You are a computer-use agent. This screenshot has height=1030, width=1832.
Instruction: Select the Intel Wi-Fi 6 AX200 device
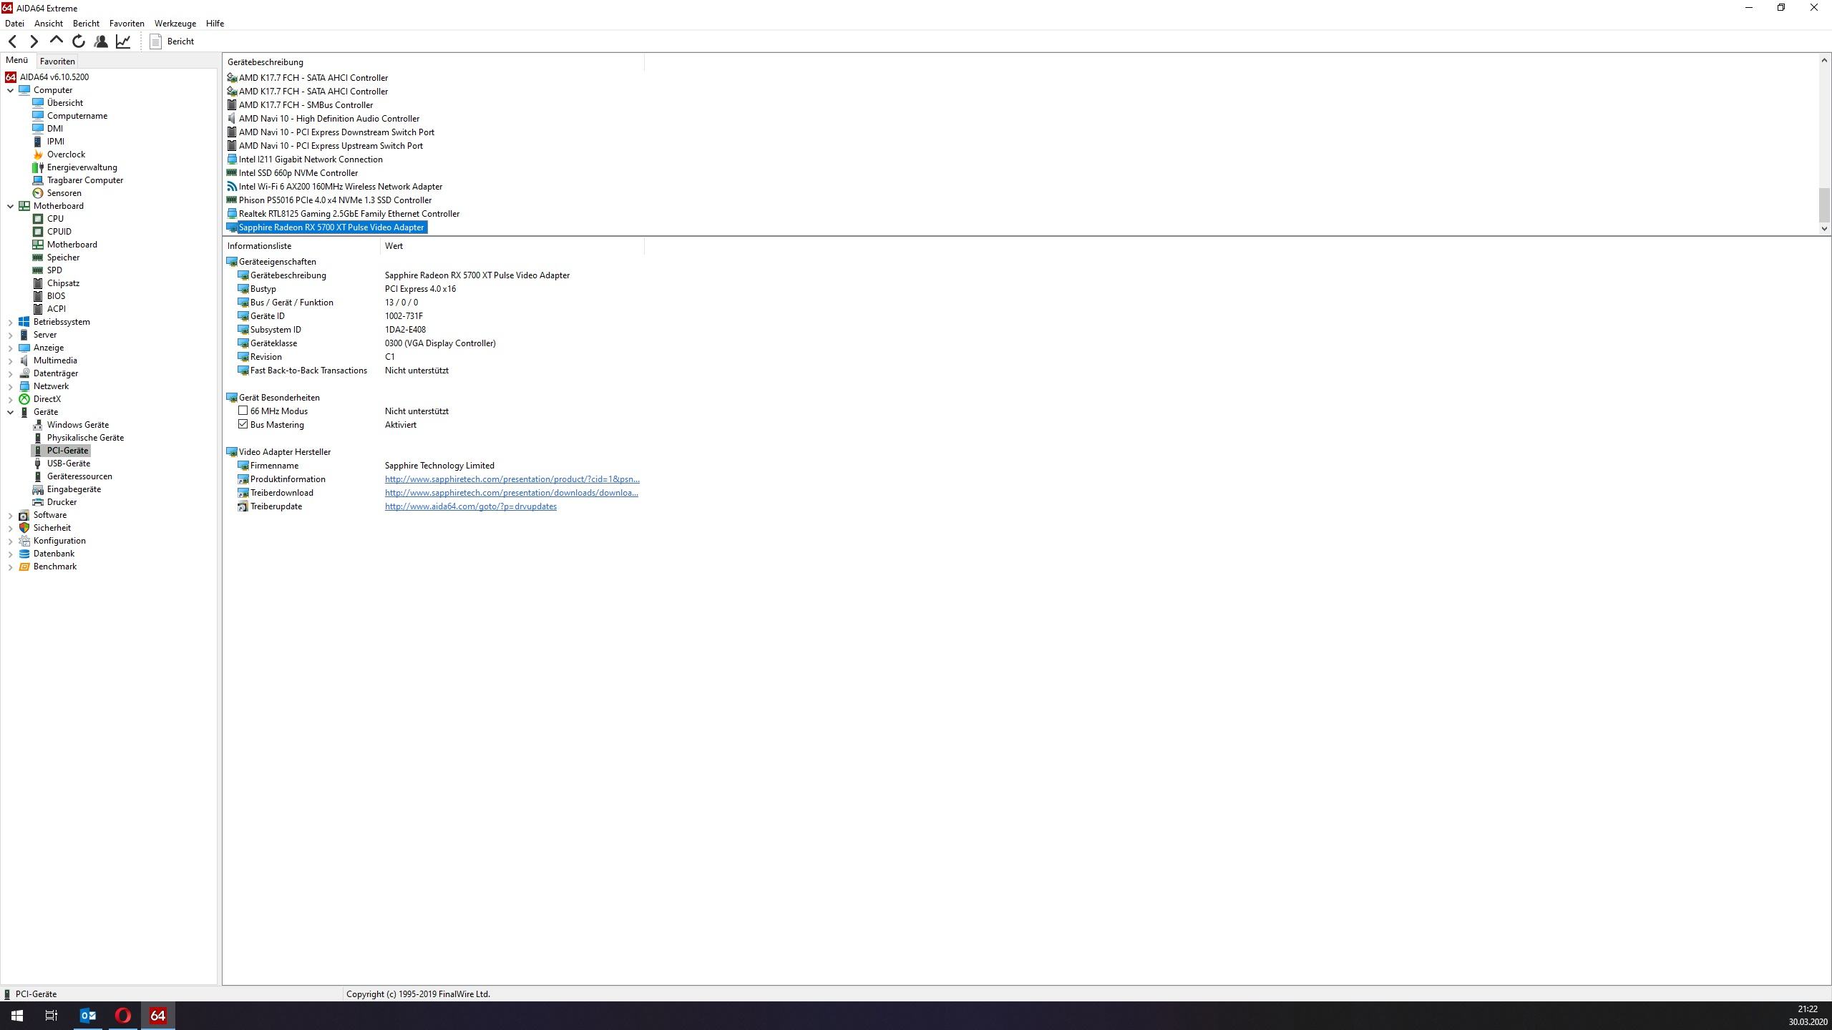click(x=341, y=187)
